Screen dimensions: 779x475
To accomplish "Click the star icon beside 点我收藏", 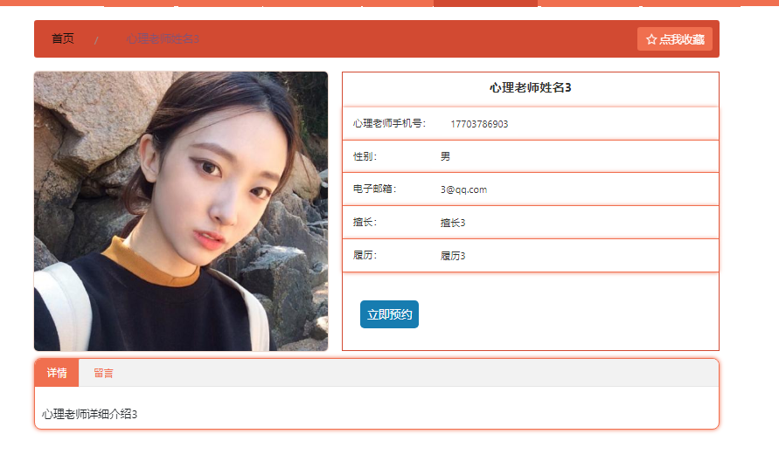I will [651, 39].
